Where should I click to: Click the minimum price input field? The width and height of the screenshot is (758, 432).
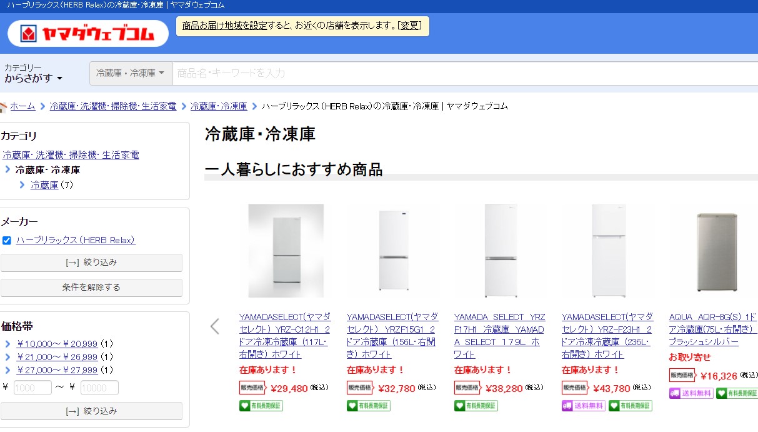[x=32, y=388]
